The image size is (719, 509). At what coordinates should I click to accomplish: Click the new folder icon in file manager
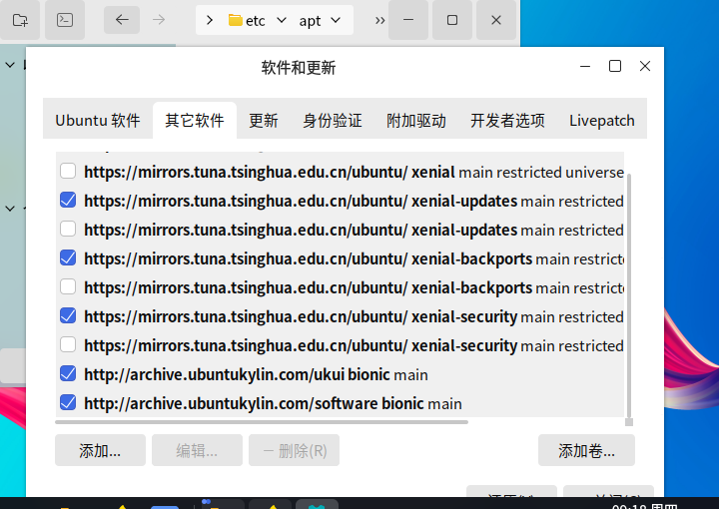coord(20,20)
